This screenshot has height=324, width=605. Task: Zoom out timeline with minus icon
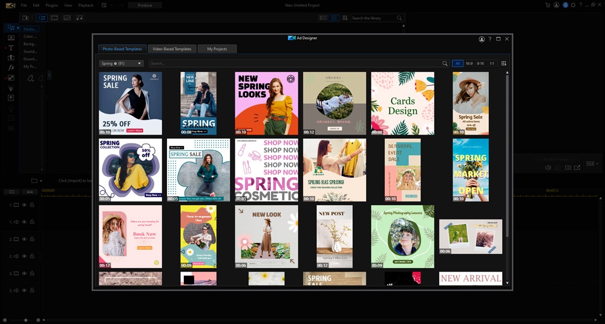[x=5, y=320]
